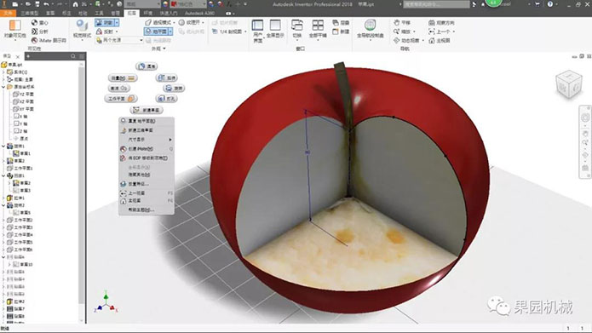
Task: Click the browser panel search magnifier icon
Action: click(73, 56)
